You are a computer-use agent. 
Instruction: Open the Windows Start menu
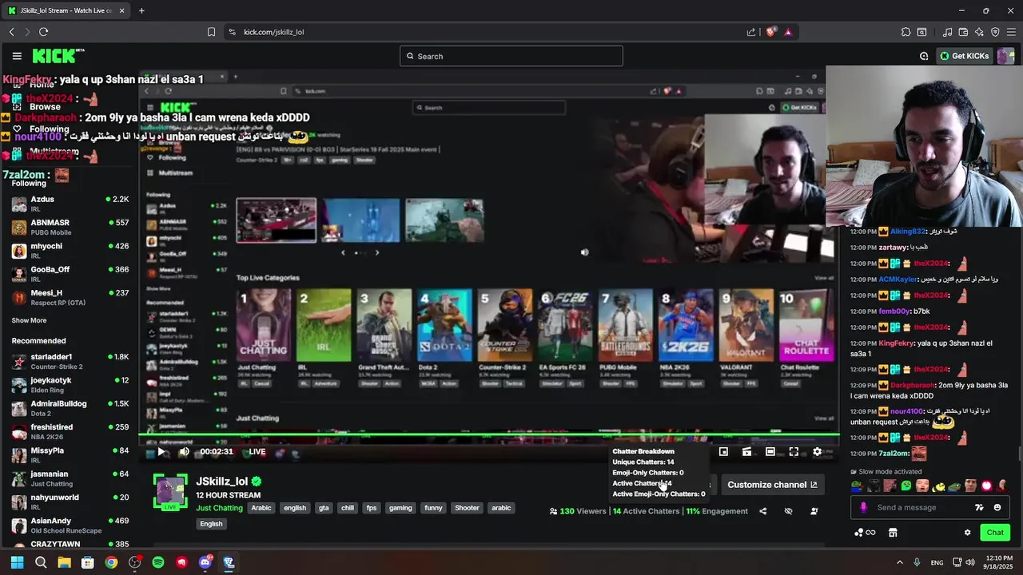[x=18, y=562]
